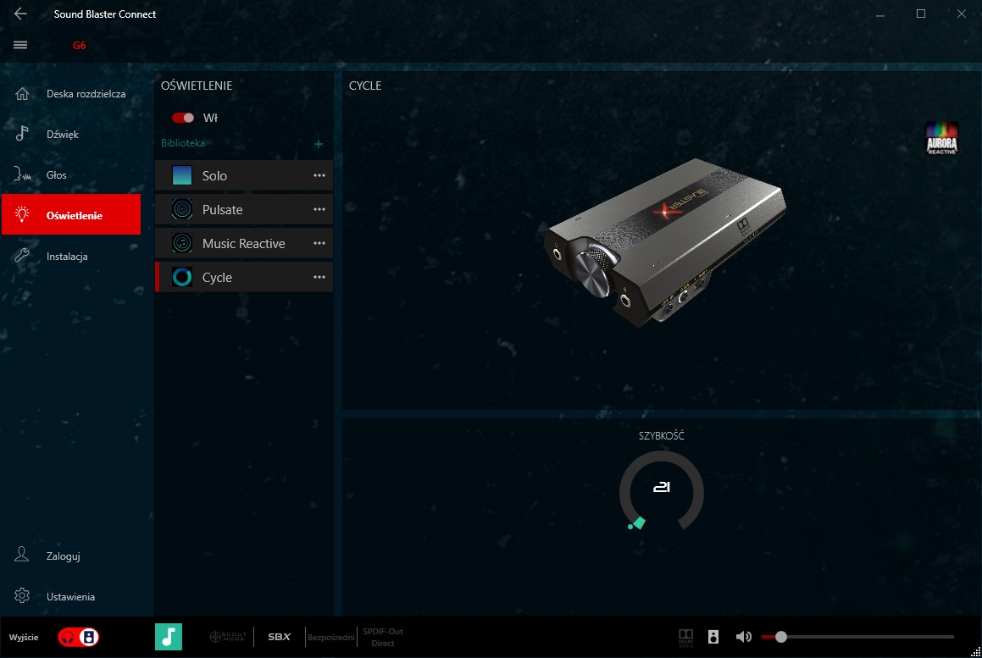Click the Wyjście output label

tap(24, 638)
